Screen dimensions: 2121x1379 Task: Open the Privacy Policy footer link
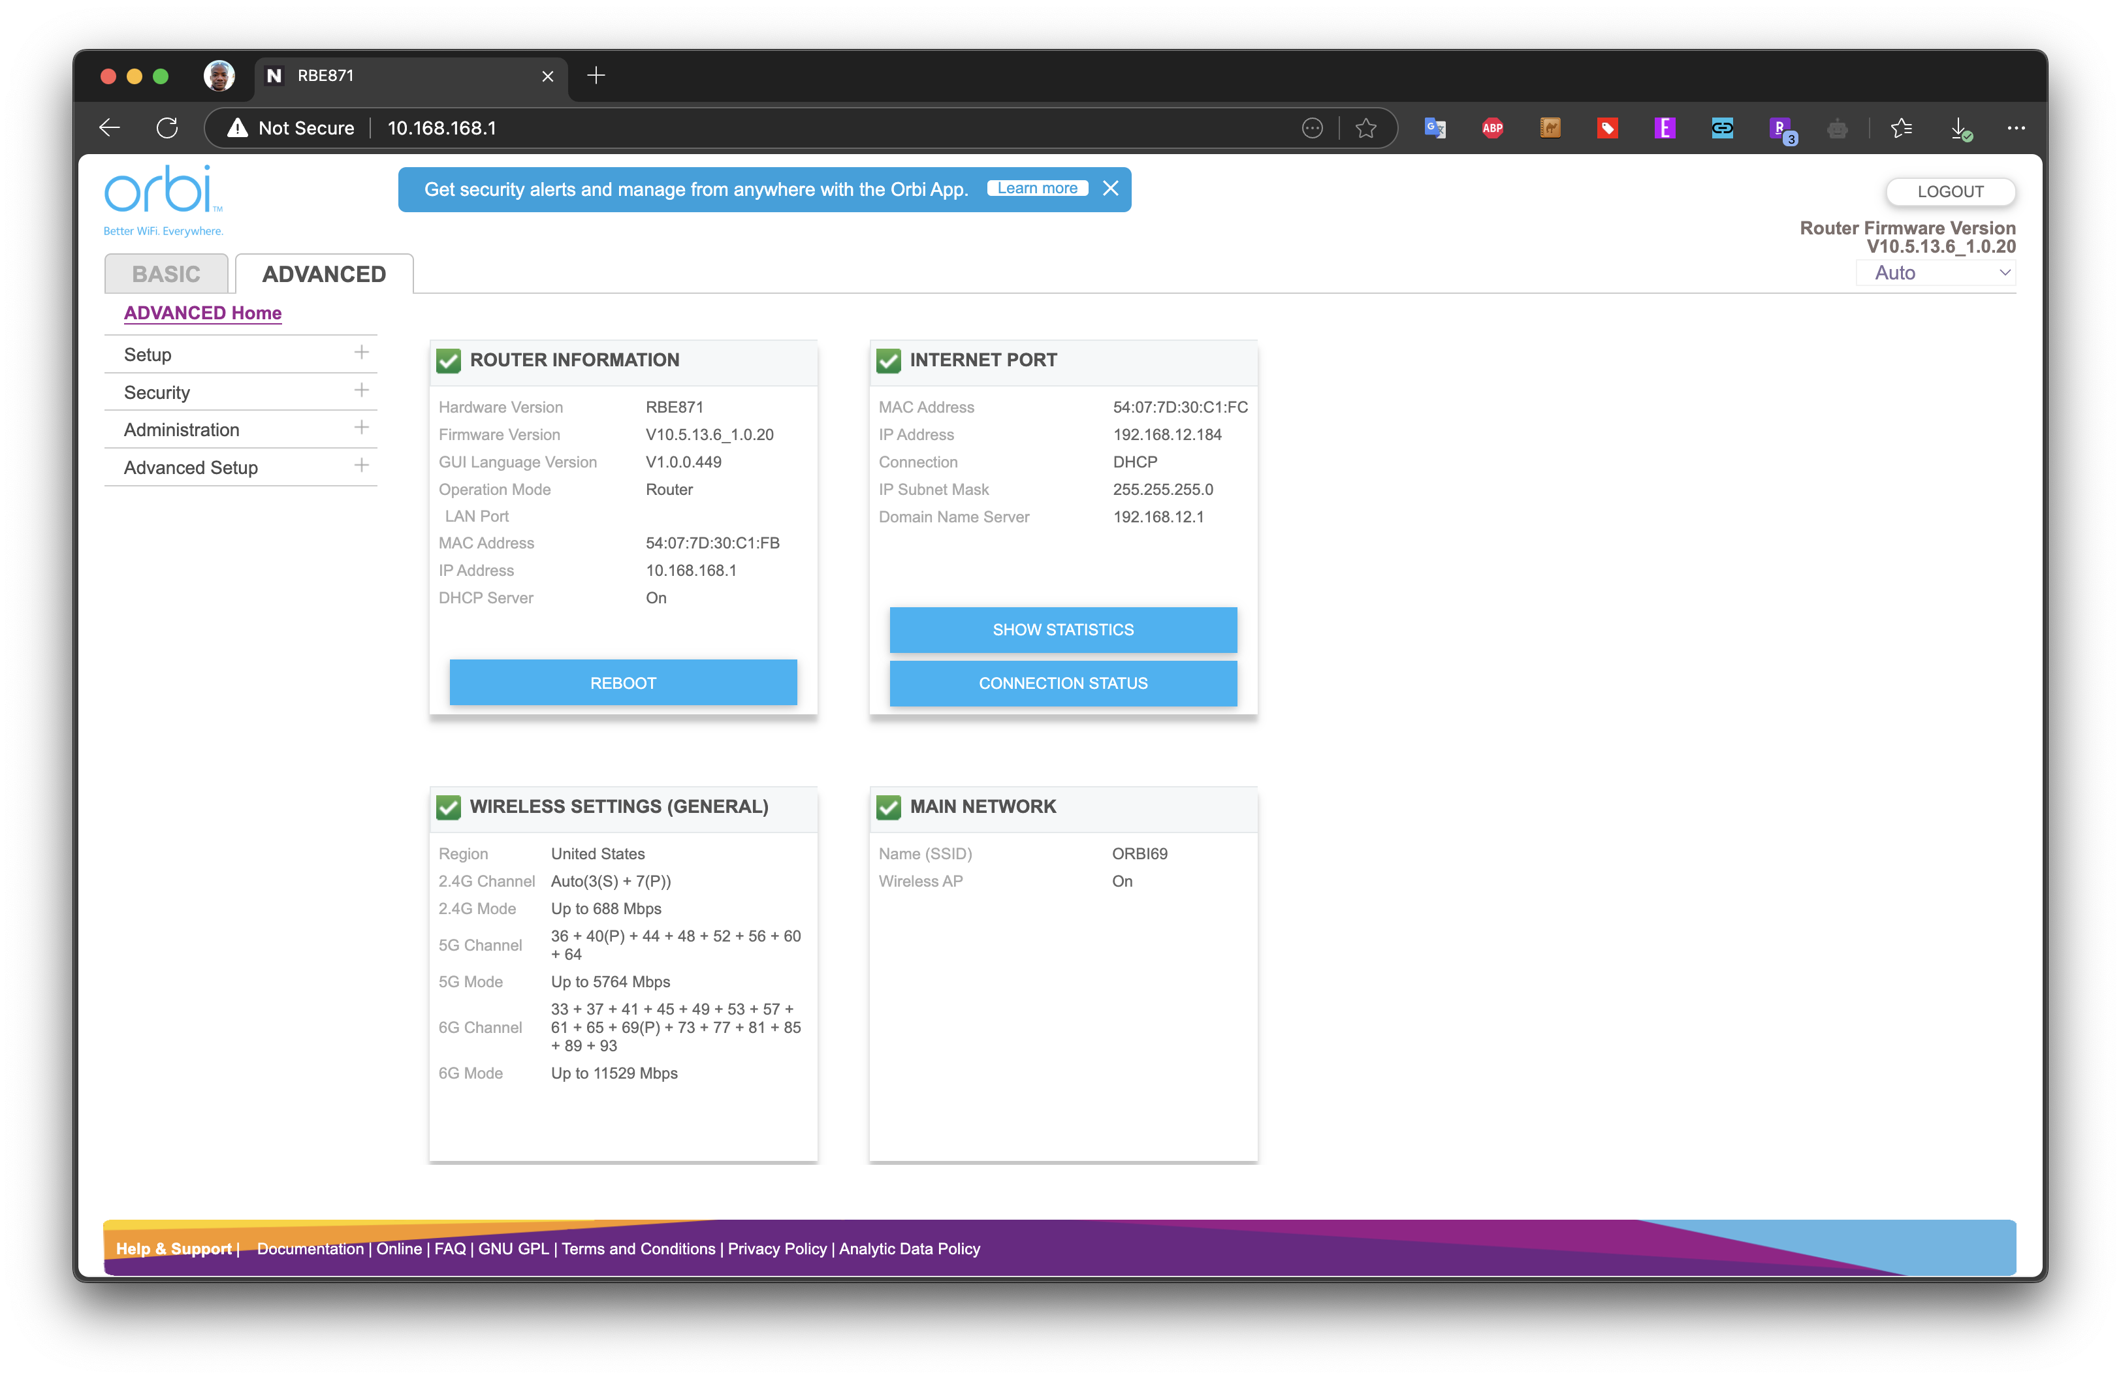[777, 1248]
